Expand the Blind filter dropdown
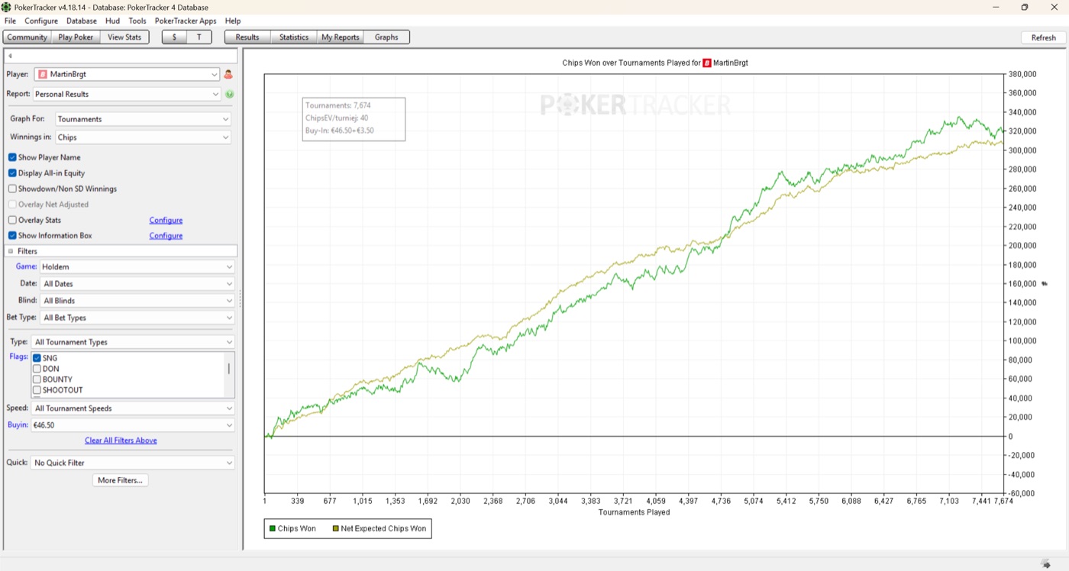The height and width of the screenshot is (571, 1069). 137,301
